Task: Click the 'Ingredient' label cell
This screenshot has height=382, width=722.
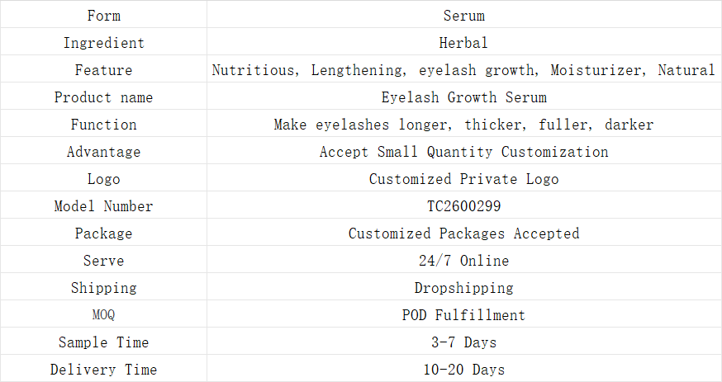Action: (103, 43)
